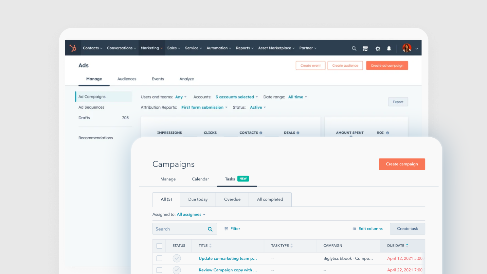Click the Edit columns link

(x=370, y=229)
